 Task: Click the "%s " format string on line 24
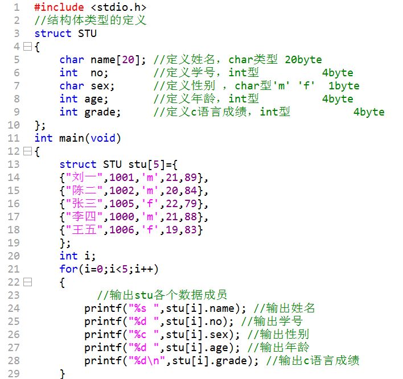coord(144,308)
